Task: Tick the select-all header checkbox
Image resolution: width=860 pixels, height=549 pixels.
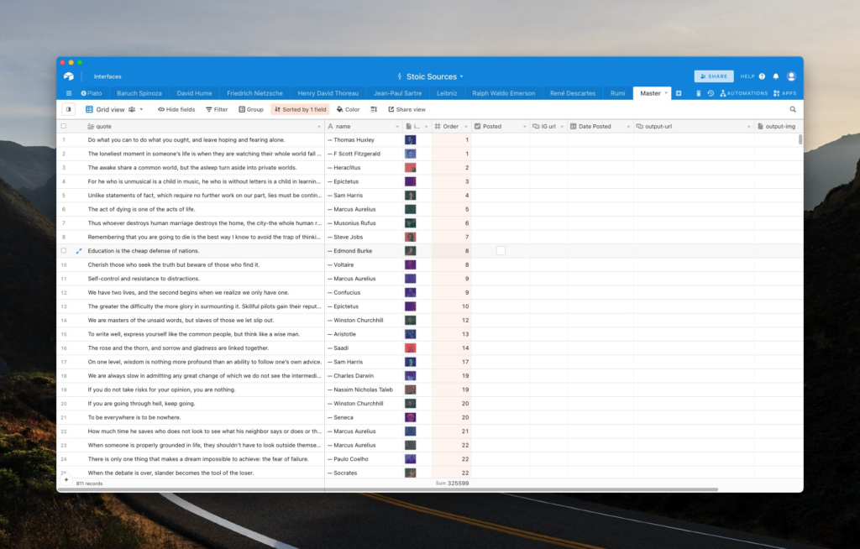Action: coord(64,126)
